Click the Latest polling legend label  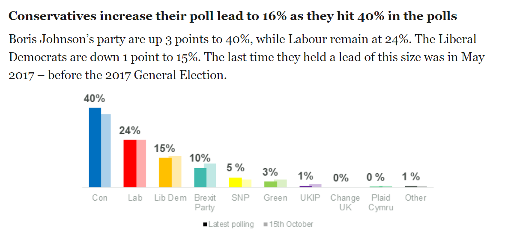coord(231,225)
